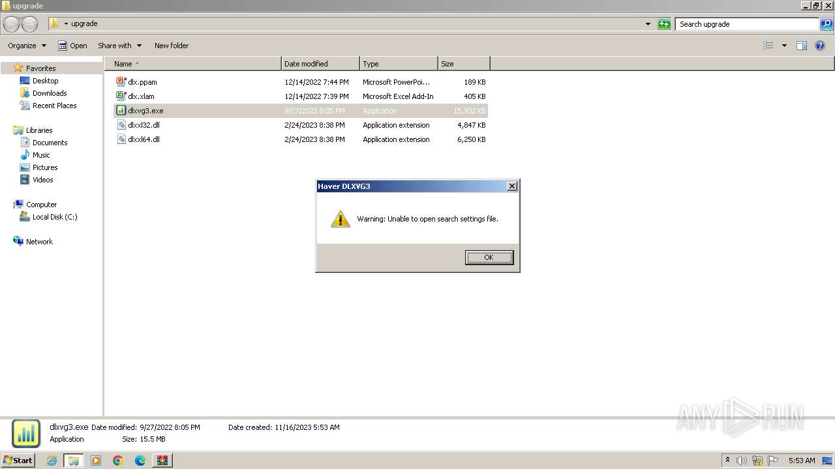This screenshot has width=835, height=469.
Task: Sort by Type column header
Action: point(399,64)
